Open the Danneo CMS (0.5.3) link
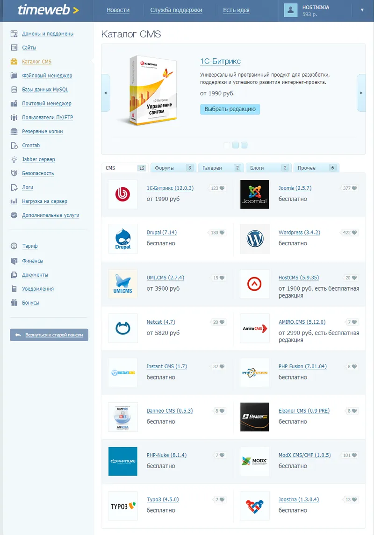This screenshot has height=535, width=374. pyautogui.click(x=170, y=411)
